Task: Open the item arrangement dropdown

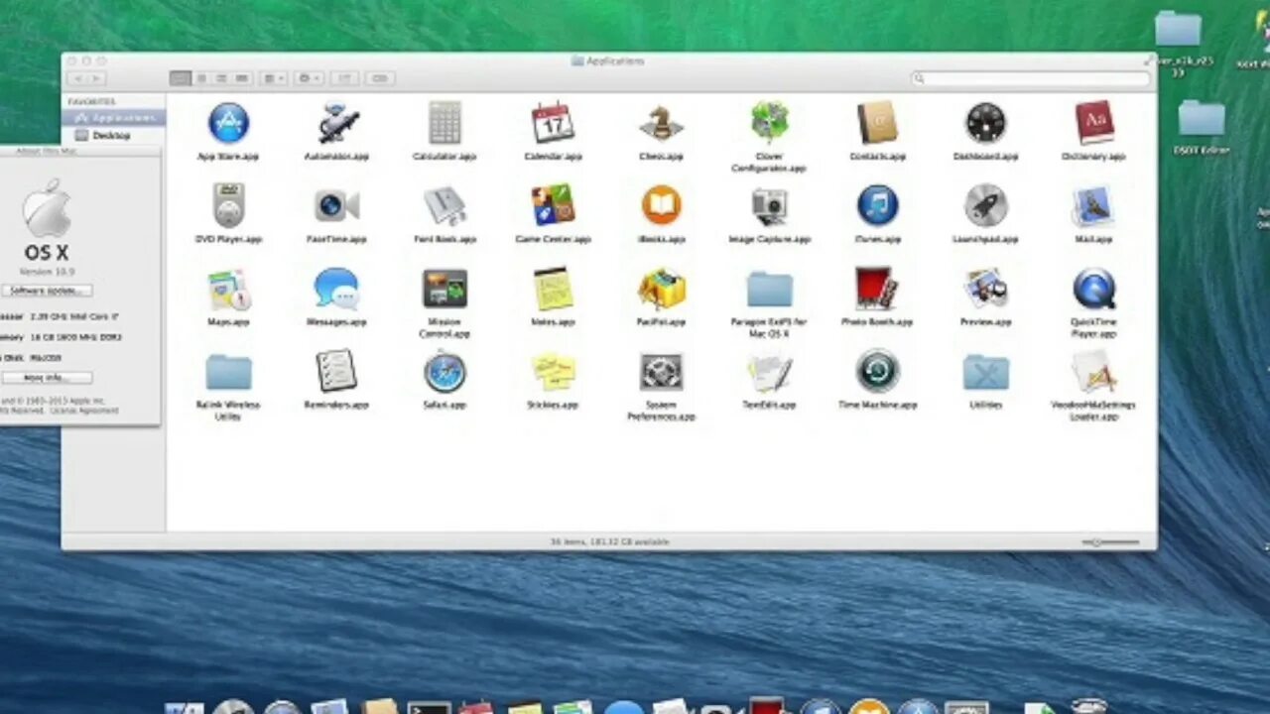Action: (274, 78)
